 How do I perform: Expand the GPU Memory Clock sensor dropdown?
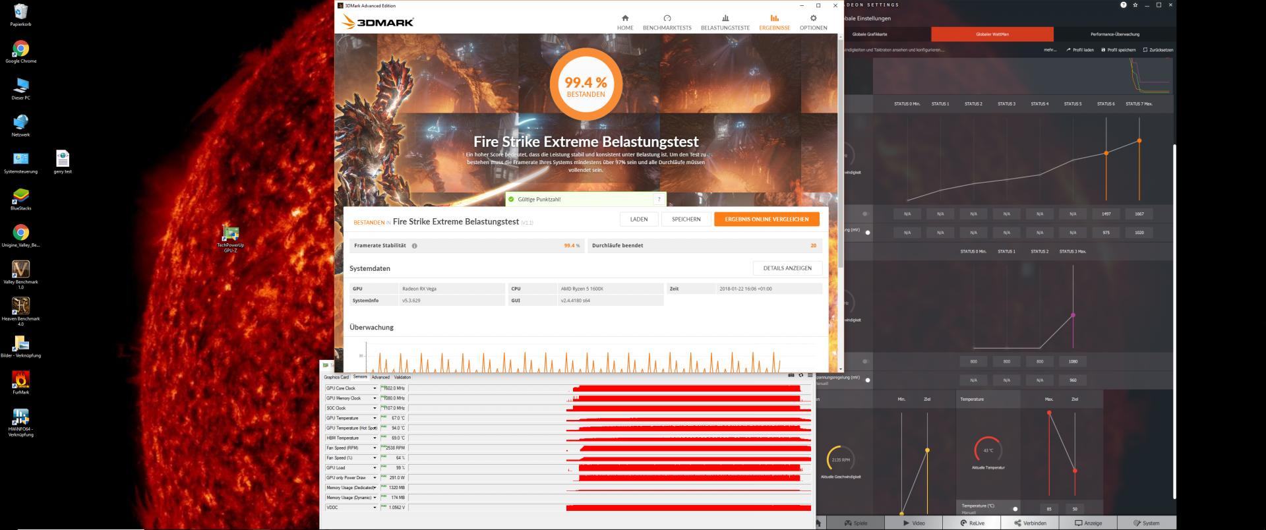pos(375,398)
